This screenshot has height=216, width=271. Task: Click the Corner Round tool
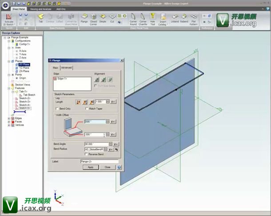click(x=133, y=19)
